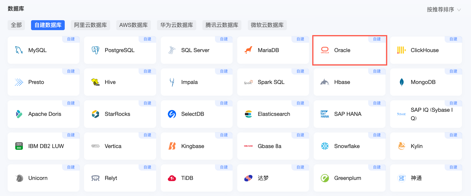Pick the Oracle label text
The image size is (471, 196).
tap(342, 50)
